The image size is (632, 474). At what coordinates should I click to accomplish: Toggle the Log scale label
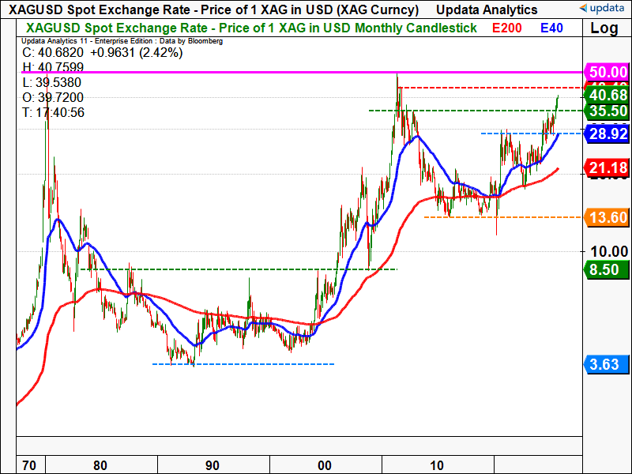604,28
